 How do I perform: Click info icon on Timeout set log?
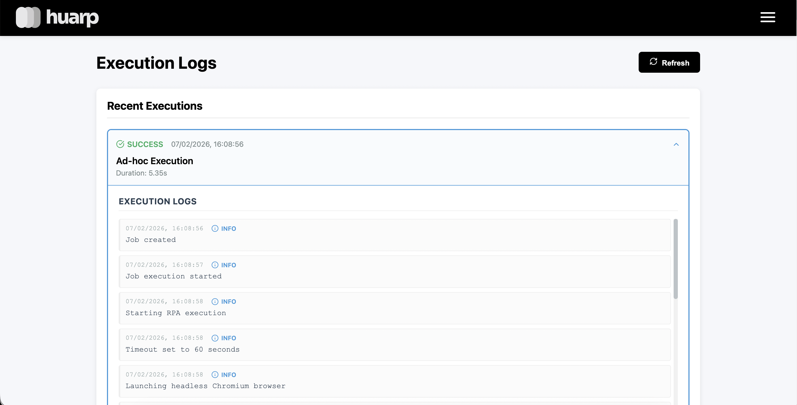click(x=215, y=338)
